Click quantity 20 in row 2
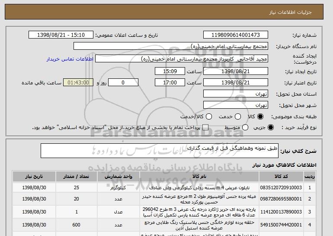 (x=77, y=199)
